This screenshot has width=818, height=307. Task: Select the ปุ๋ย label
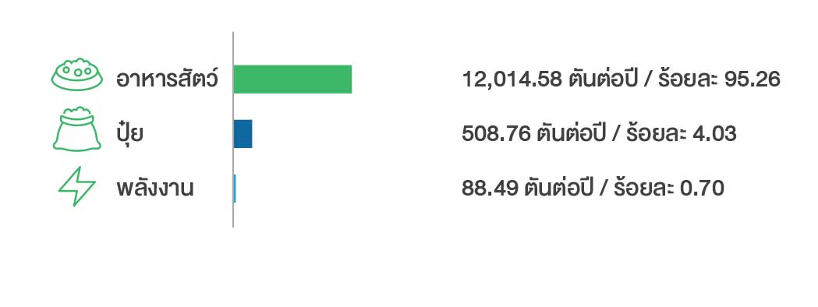tap(130, 134)
